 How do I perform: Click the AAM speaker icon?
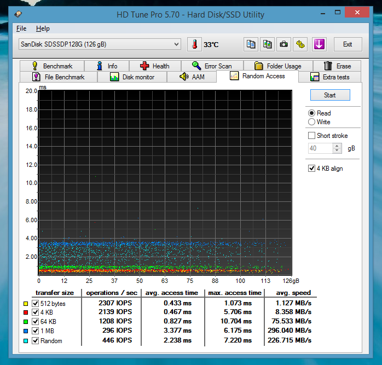(x=184, y=77)
